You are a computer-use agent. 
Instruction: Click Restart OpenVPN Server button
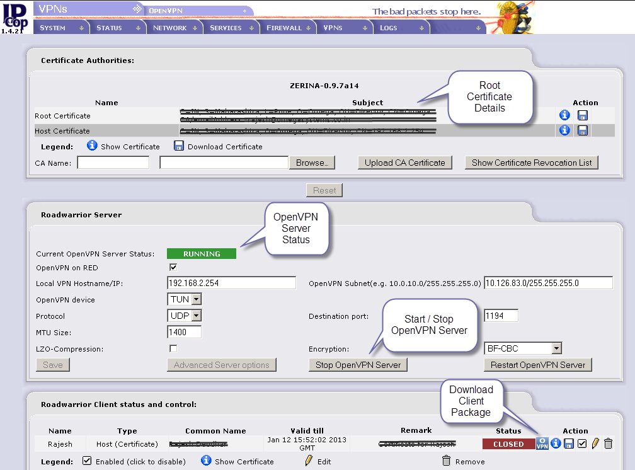(538, 365)
